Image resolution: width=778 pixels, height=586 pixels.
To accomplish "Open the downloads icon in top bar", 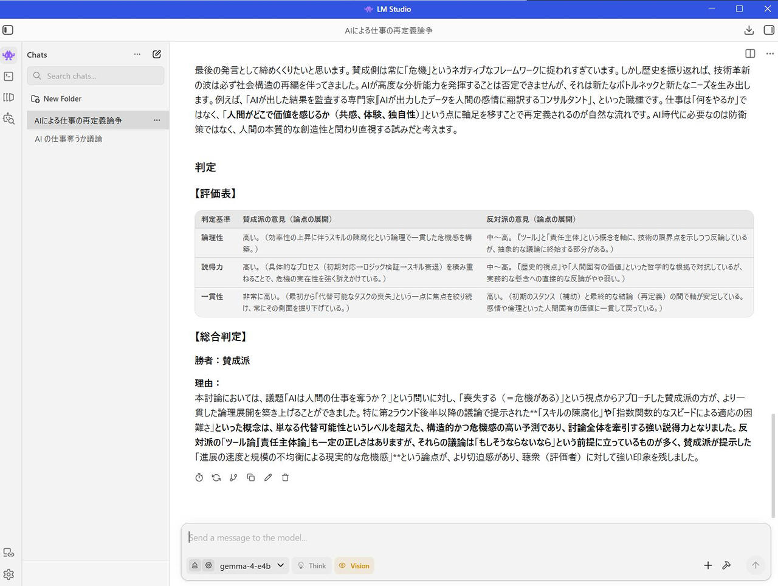I will tap(749, 30).
